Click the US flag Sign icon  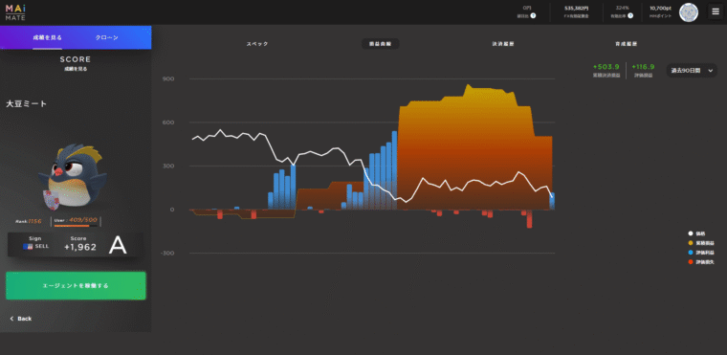(x=28, y=247)
